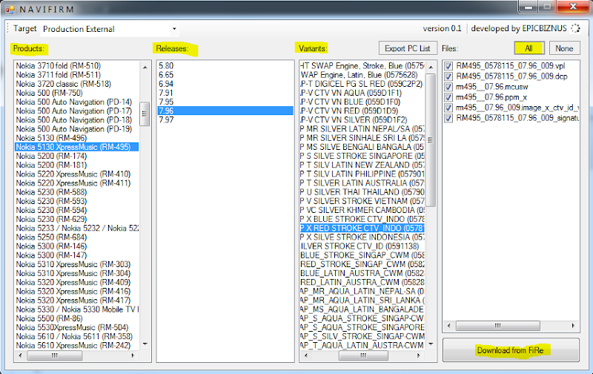Toggle checkbox for RM495_0578115_07.96_009.vpl
The image size is (593, 374).
coord(448,66)
